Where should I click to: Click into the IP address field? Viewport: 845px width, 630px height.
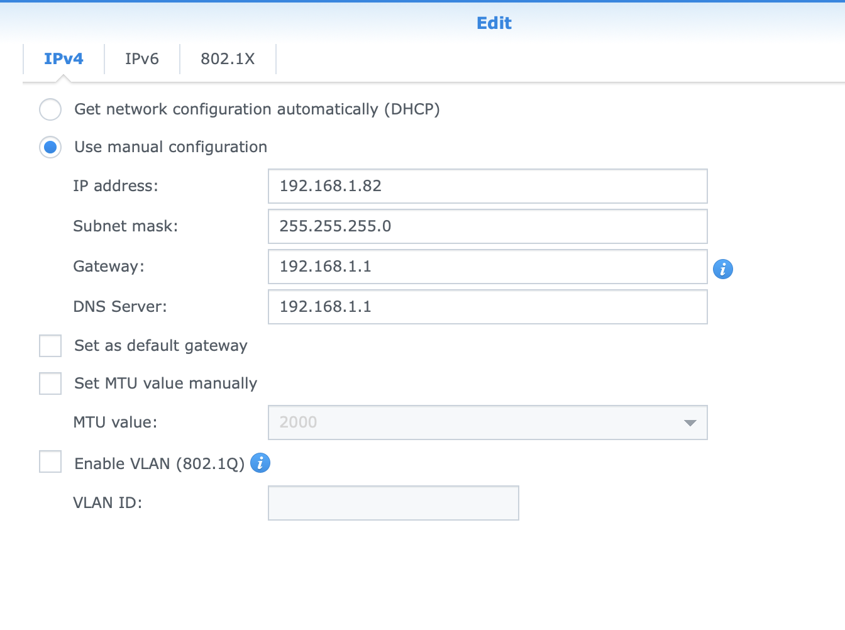(487, 186)
